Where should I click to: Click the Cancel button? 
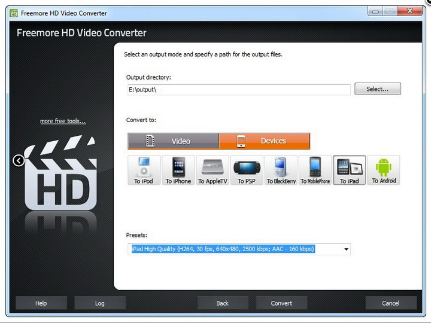(x=391, y=303)
